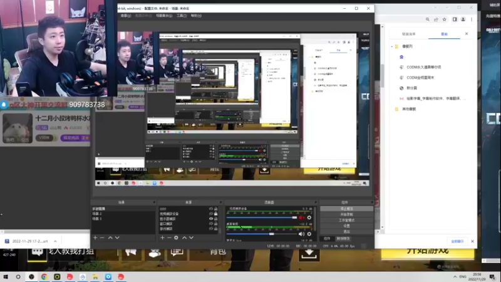This screenshot has width=501, height=282.
Task: Open Windows Start menu
Action: click(x=6, y=277)
